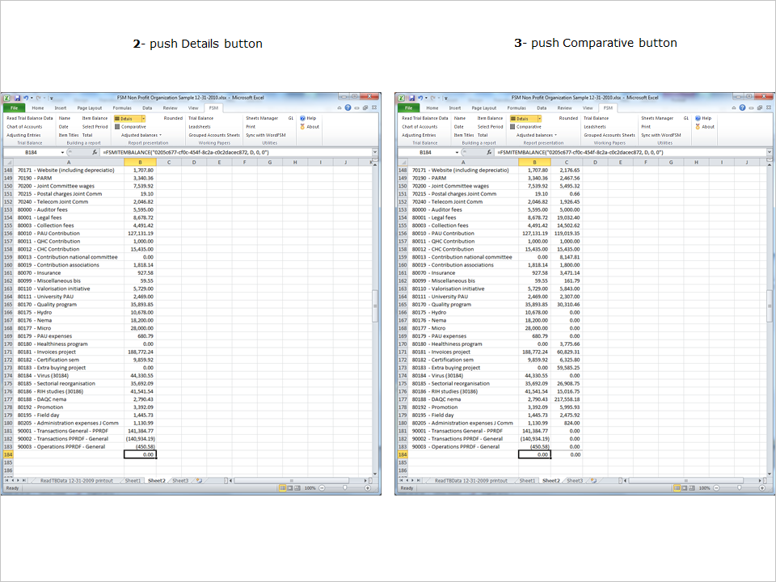Click the zoom slider in right window status bar
Image resolution: width=776 pixels, height=582 pixels.
740,488
